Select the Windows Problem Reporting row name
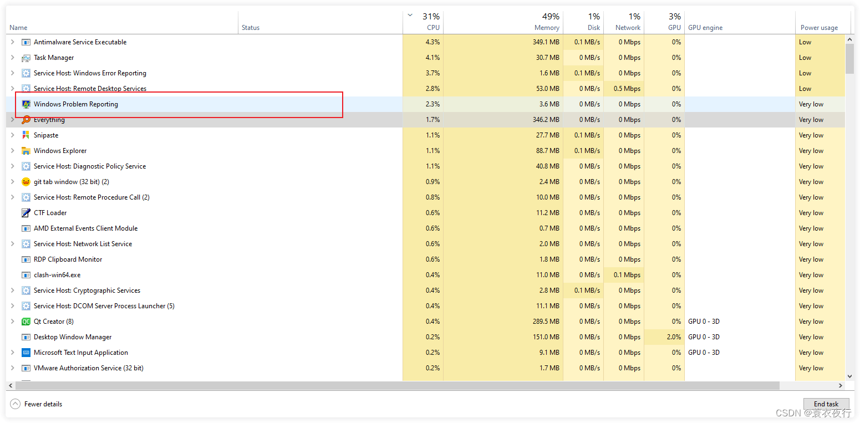The image size is (860, 423). [76, 104]
